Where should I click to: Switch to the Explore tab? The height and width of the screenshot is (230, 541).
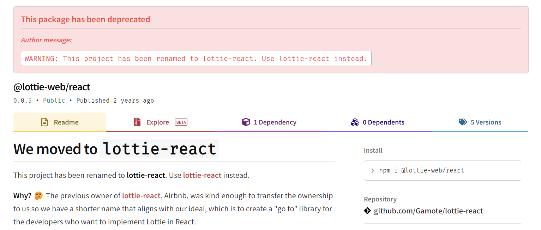click(x=160, y=122)
